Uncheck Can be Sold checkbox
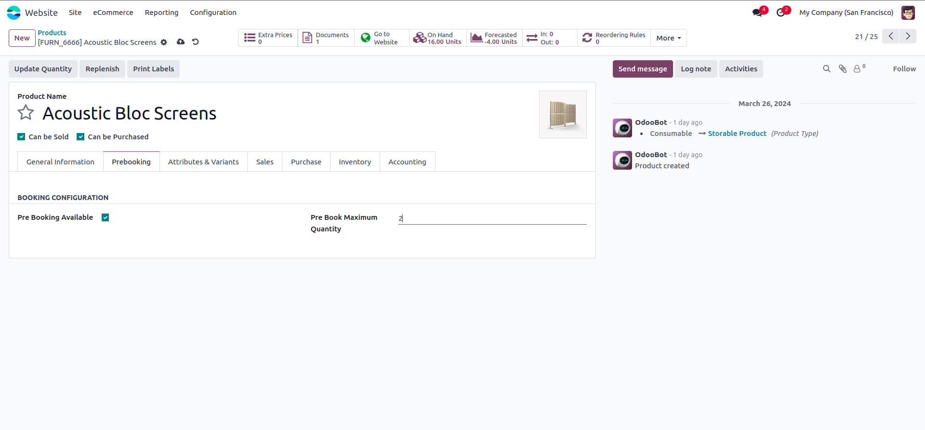This screenshot has width=925, height=430. click(21, 137)
